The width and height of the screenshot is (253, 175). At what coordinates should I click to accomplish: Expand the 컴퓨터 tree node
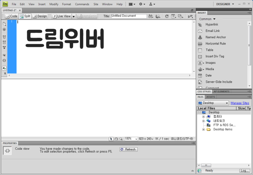203,117
